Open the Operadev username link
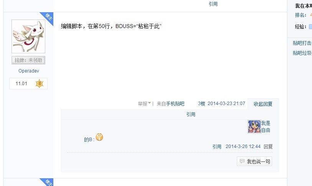Image resolution: width=312 pixels, height=186 pixels. tap(28, 71)
